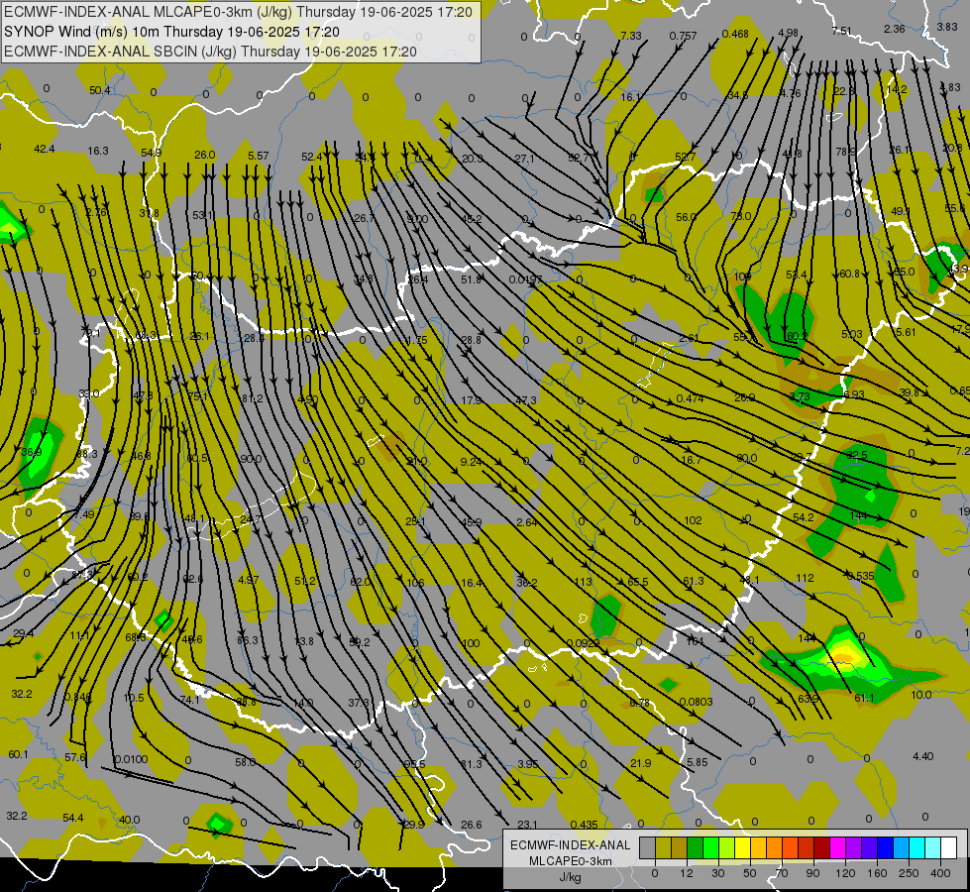Pick the pure blue swatch above 160
The image size is (970, 892).
click(x=885, y=848)
